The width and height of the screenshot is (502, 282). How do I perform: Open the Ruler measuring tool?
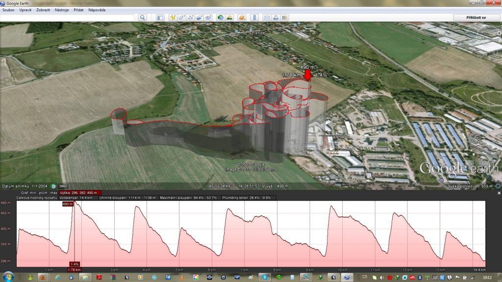254,18
